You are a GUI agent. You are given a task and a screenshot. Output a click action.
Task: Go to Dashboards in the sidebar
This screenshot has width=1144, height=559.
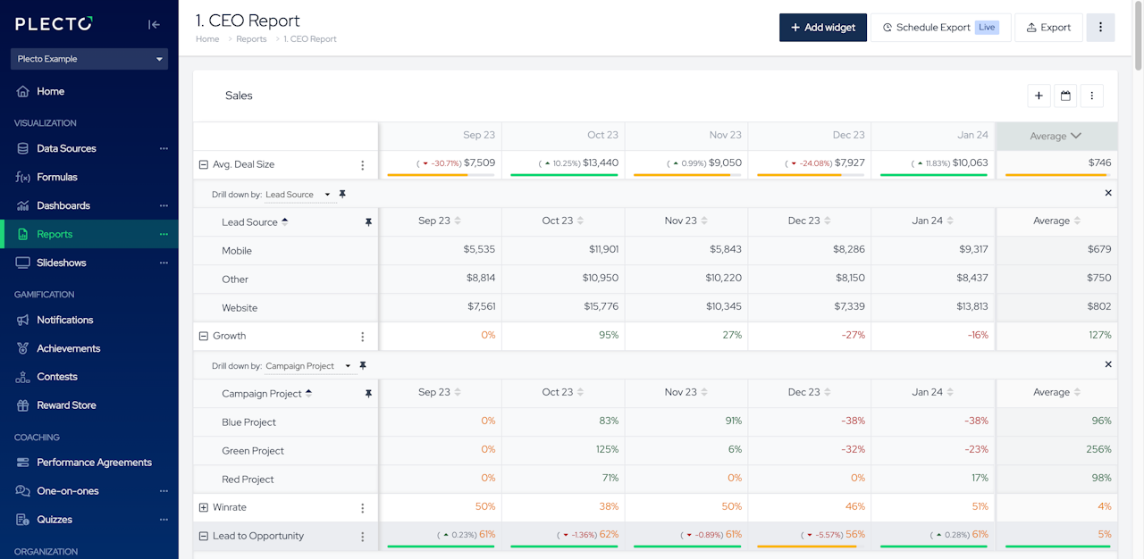tap(63, 205)
